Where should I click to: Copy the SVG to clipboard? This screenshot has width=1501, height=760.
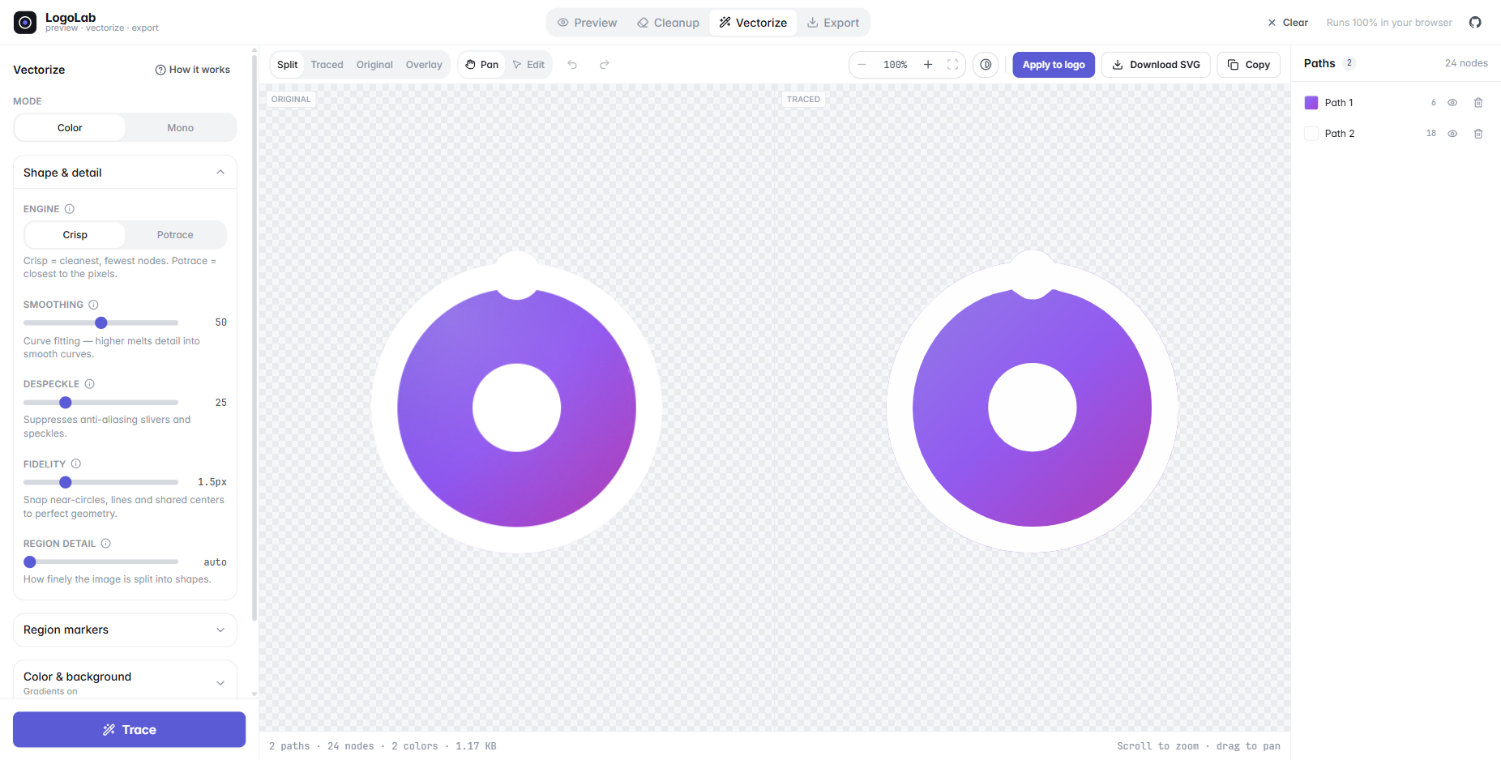click(1249, 65)
